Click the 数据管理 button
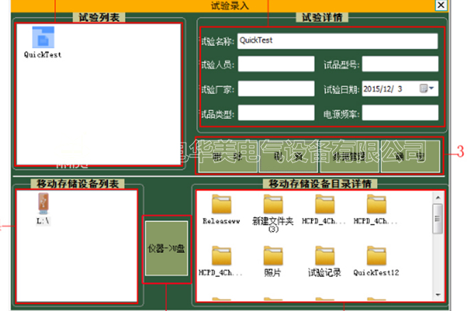Viewport: 470px width, 311px height. coord(349,156)
